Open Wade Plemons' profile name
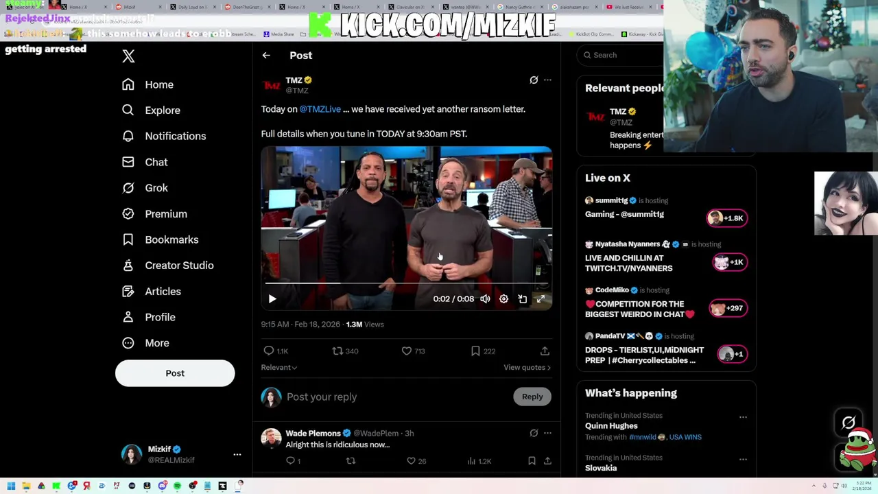This screenshot has height=494, width=878. point(313,433)
